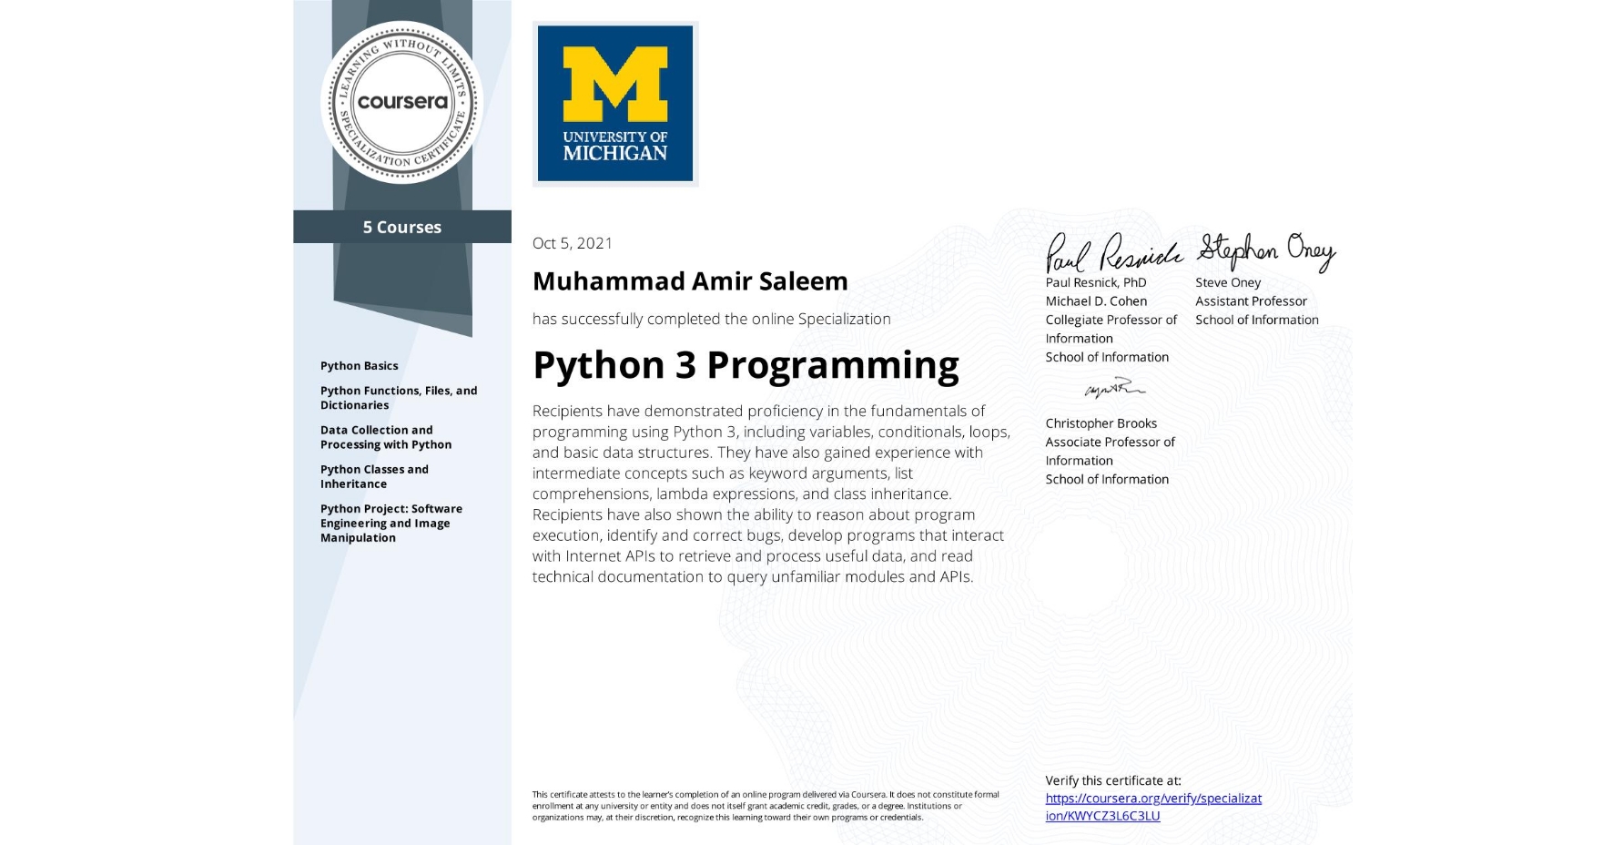1613x845 pixels.
Task: Select Data Collection and Processing with Python
Action: click(386, 437)
